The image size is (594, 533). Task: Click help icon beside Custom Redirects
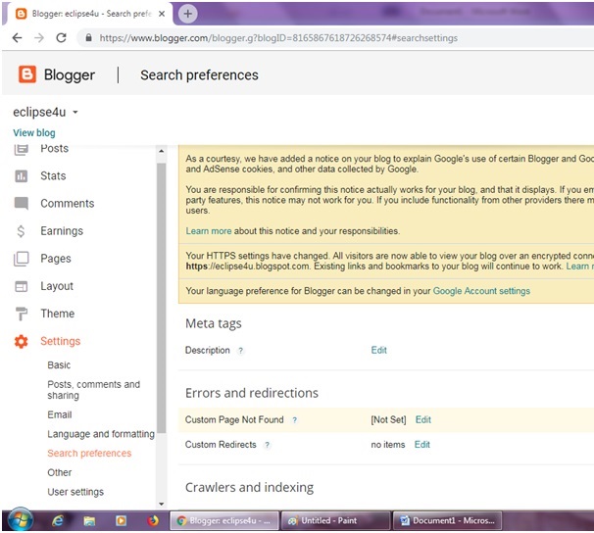[267, 445]
